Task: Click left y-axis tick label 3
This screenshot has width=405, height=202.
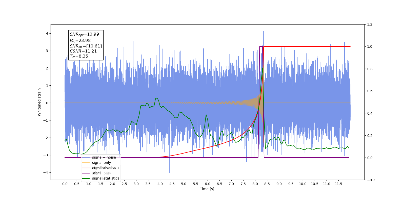Action: point(47,51)
